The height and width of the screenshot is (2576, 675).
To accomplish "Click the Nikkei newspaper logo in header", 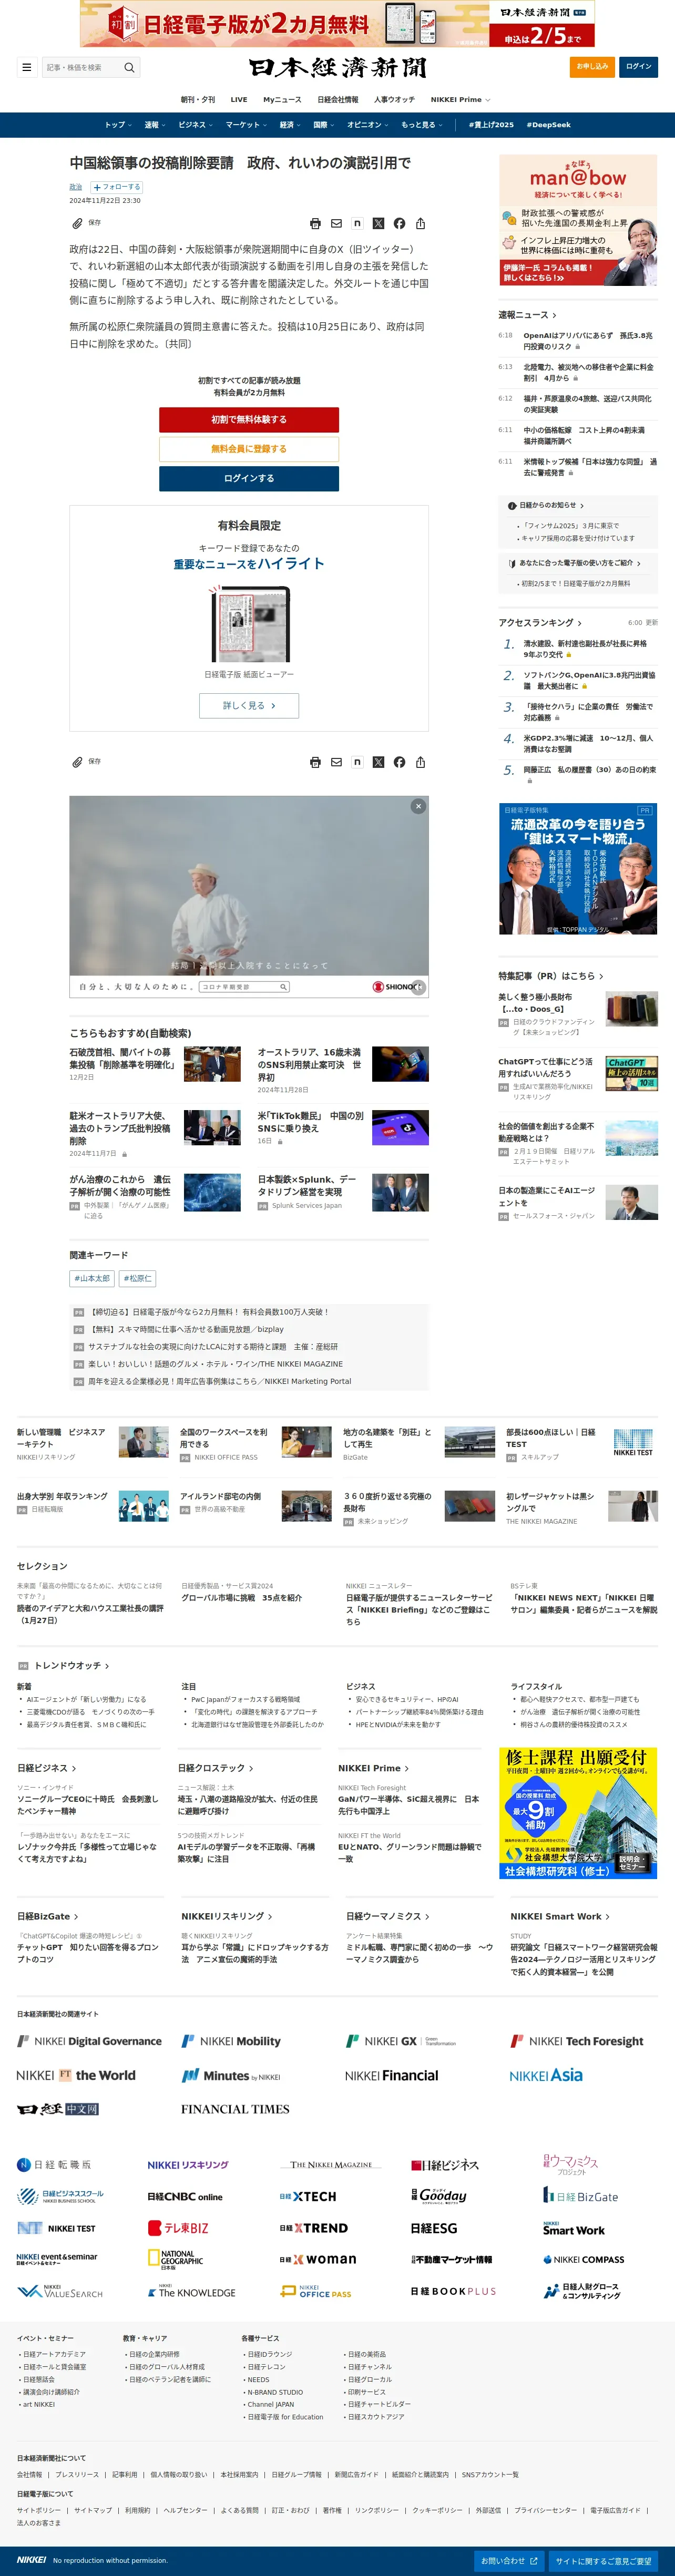I will 338,67.
